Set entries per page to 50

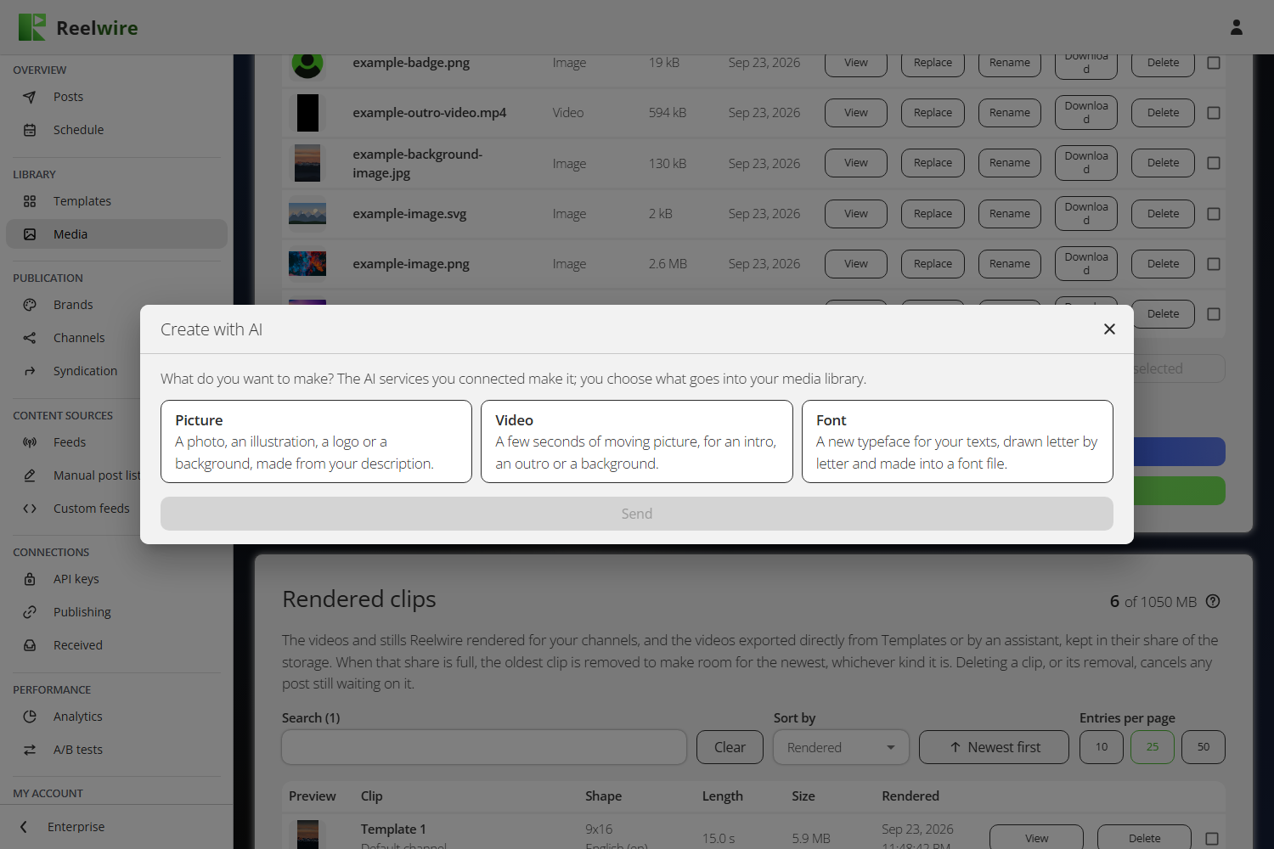(x=1204, y=747)
